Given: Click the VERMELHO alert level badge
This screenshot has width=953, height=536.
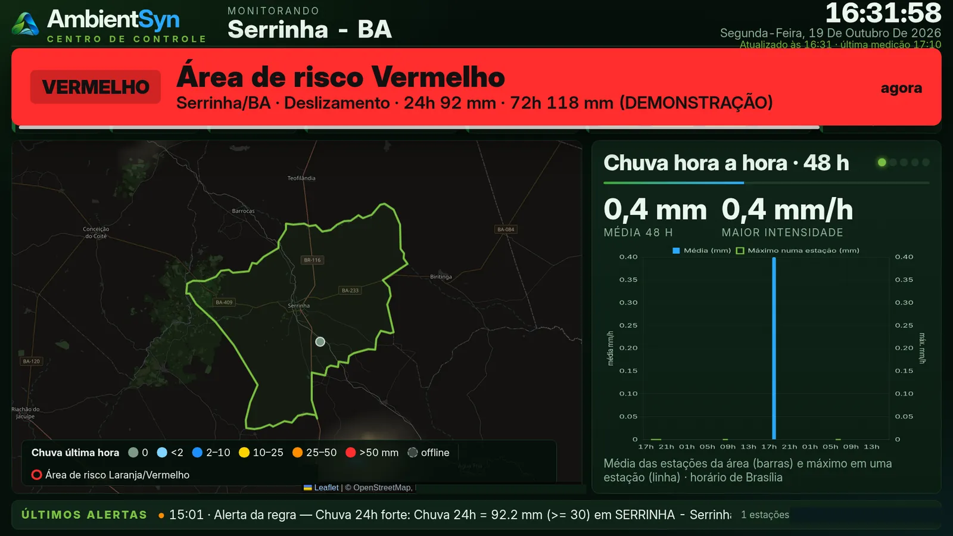Looking at the screenshot, I should coord(96,87).
